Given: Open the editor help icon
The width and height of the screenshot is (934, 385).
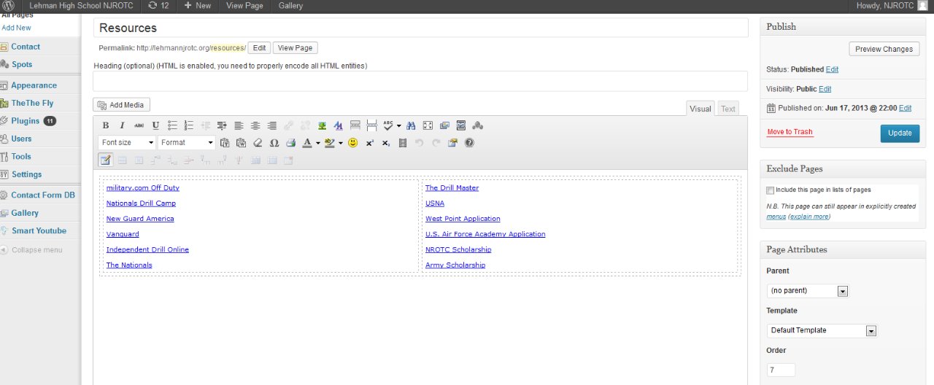Looking at the screenshot, I should tap(469, 143).
